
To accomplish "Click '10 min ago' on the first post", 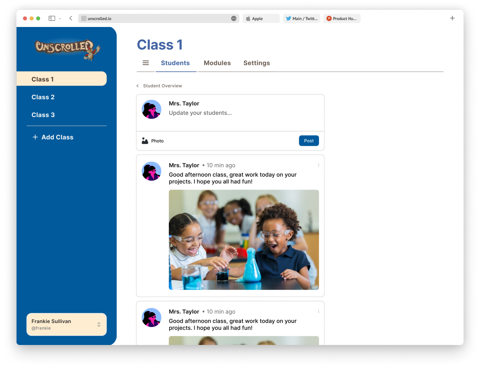I will pos(221,165).
